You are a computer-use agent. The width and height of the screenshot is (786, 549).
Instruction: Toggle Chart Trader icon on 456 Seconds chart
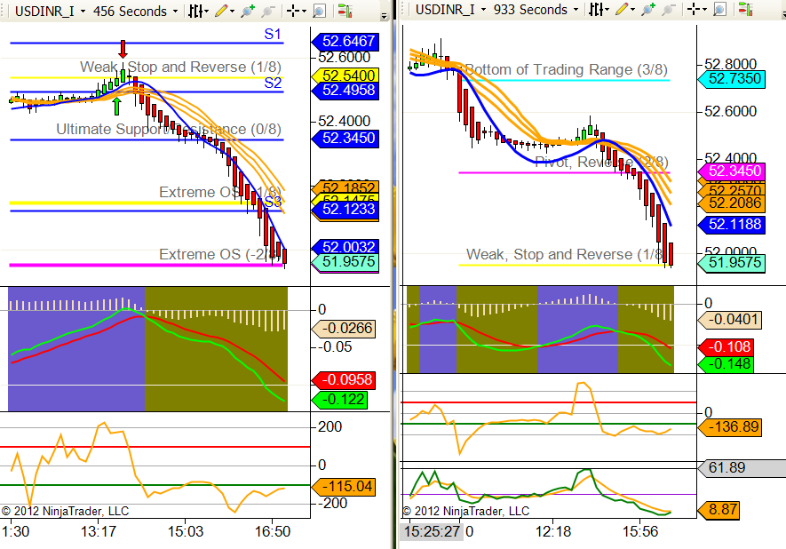pyautogui.click(x=345, y=11)
